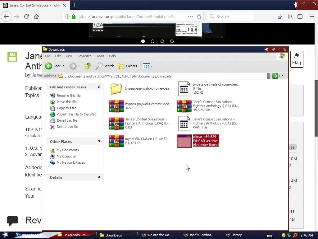Select the fourth carousel image dot

[x=172, y=41]
